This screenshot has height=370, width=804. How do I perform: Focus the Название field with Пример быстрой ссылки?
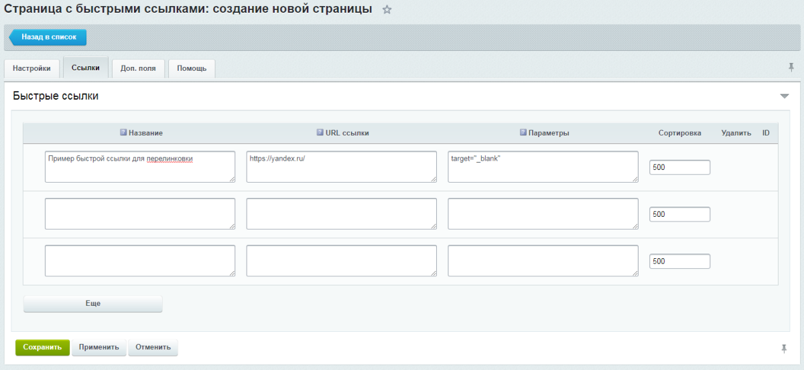(x=140, y=167)
